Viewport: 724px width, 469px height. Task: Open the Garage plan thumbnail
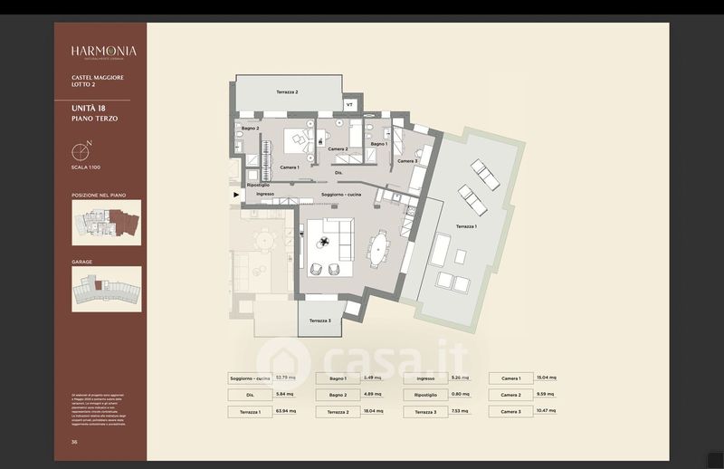(106, 289)
